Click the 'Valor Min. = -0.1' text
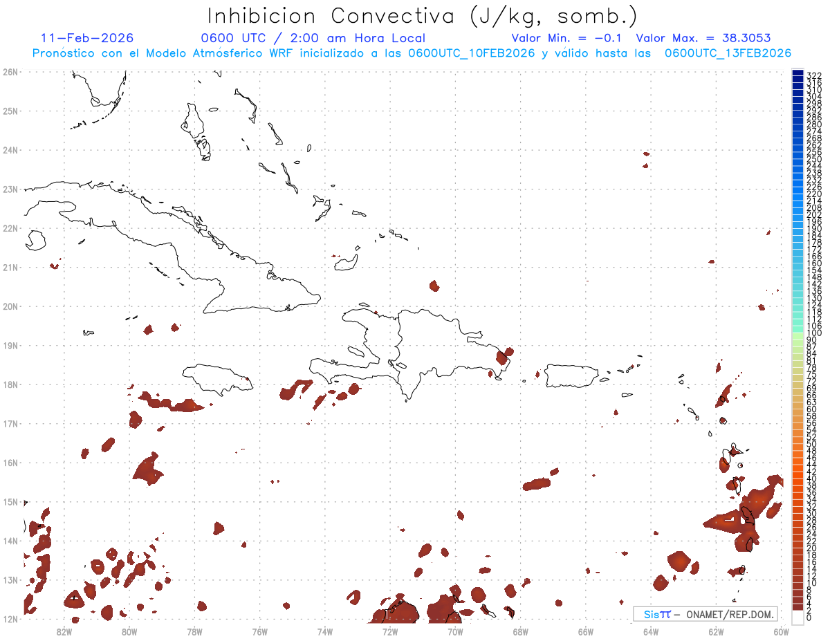The width and height of the screenshot is (830, 641). [566, 38]
